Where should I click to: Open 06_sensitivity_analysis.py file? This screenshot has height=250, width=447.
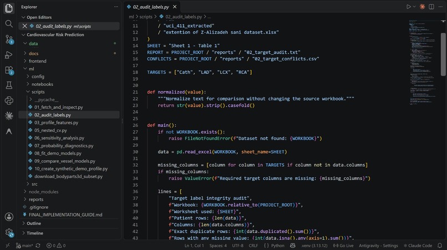(x=59, y=138)
